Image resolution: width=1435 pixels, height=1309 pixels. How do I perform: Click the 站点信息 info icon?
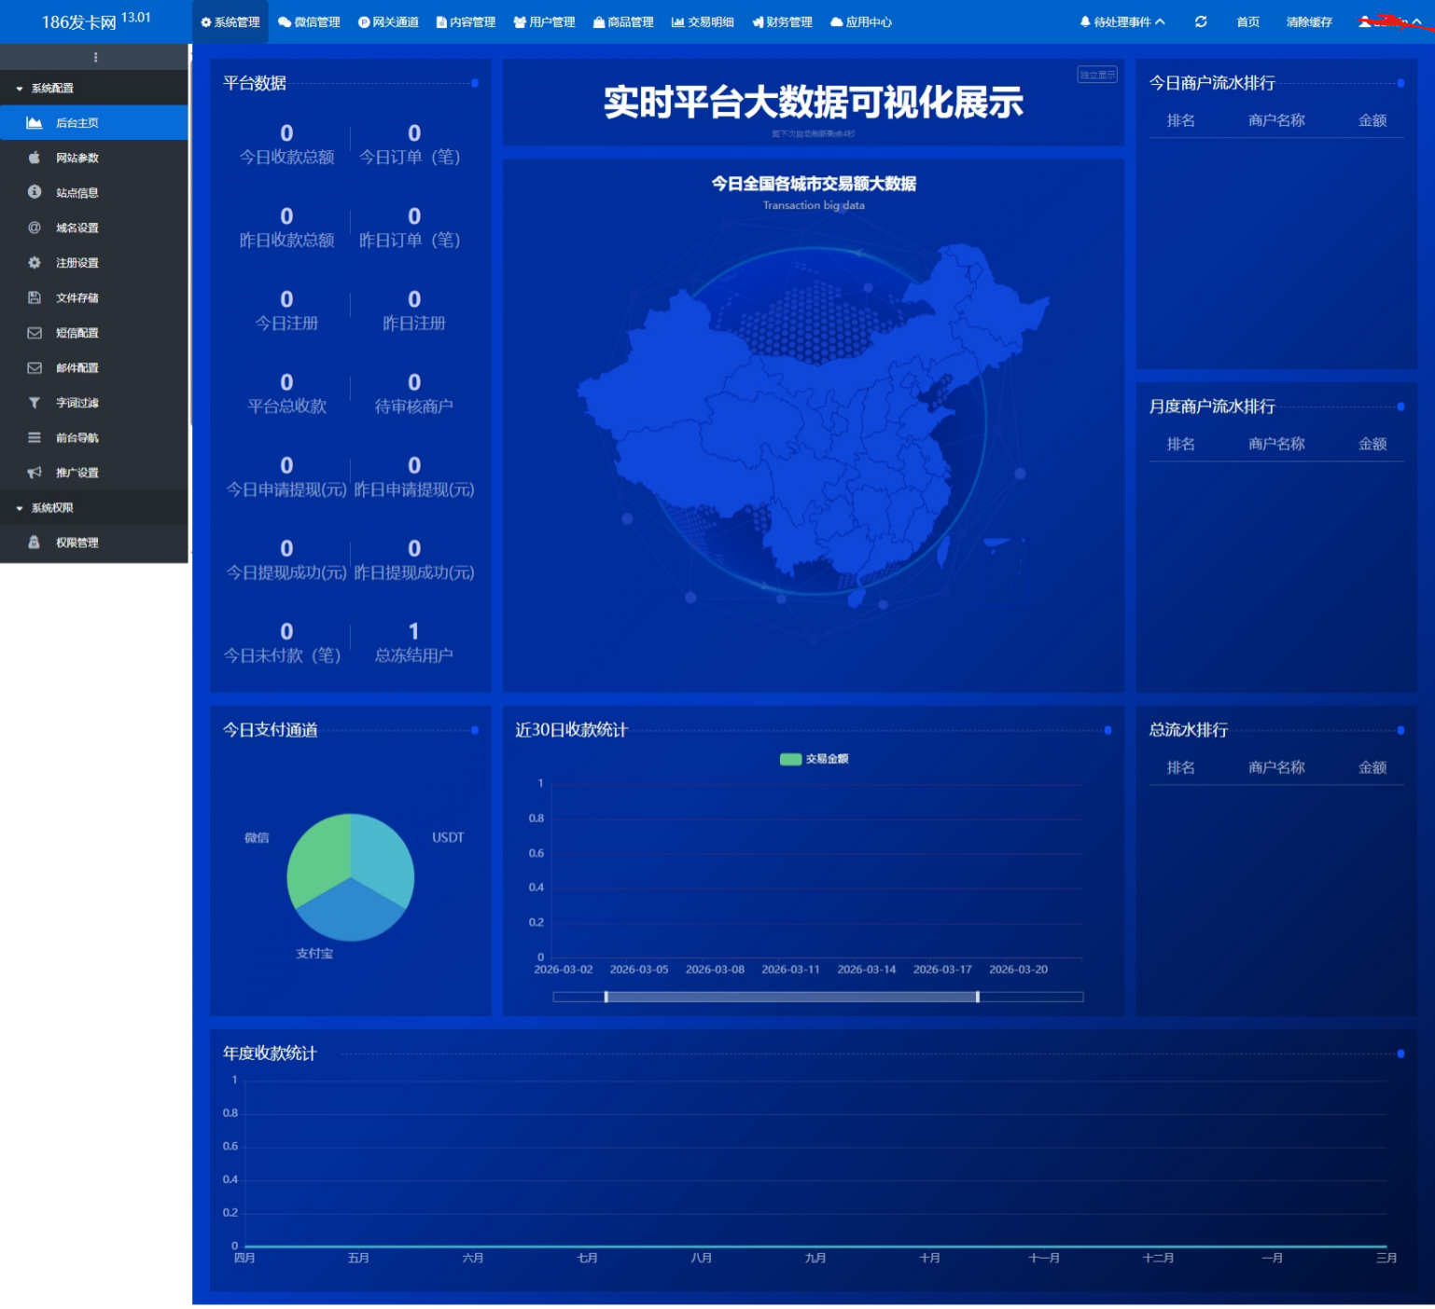35,192
